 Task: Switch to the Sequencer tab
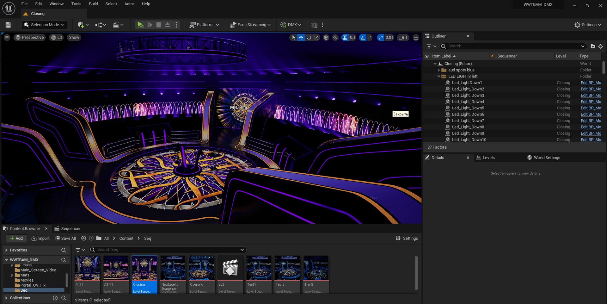pos(68,228)
